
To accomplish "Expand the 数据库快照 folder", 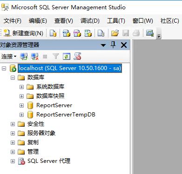I will (21, 96).
